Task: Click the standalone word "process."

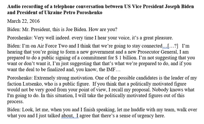Action: (x=16, y=102)
